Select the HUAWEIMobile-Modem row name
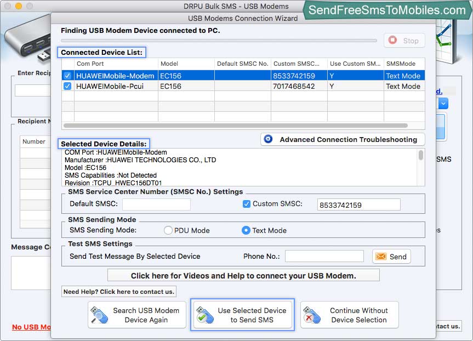This screenshot has width=473, height=341. tap(115, 76)
